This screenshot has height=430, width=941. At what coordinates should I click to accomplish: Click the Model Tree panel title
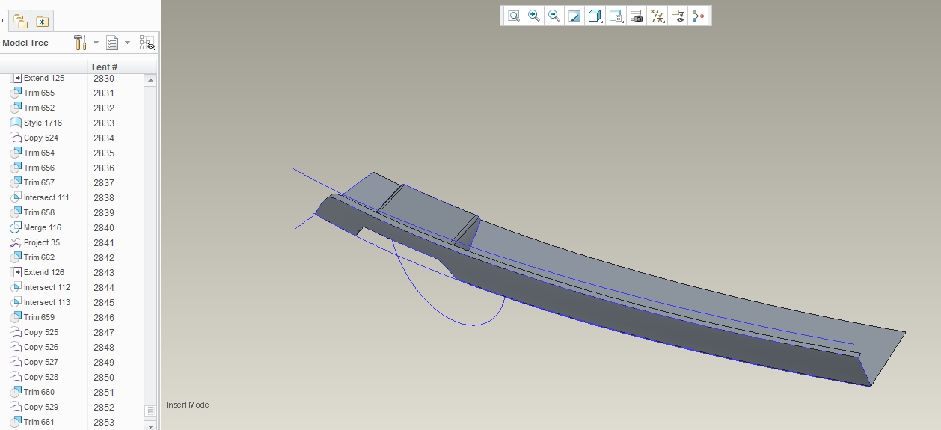(25, 43)
